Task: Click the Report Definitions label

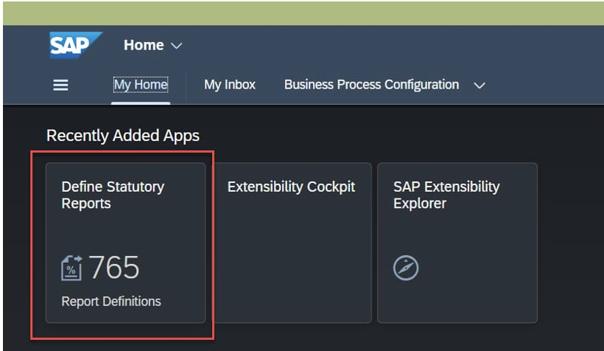Action: coord(111,302)
